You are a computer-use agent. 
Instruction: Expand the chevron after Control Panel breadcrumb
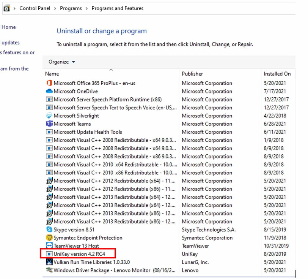[55, 8]
